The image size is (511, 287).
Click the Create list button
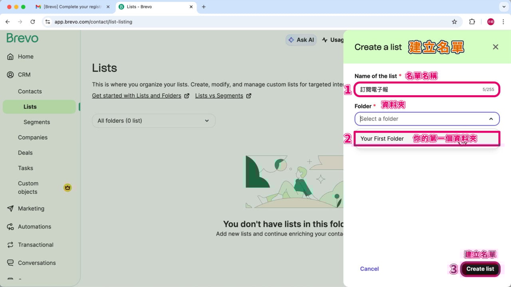(x=480, y=269)
